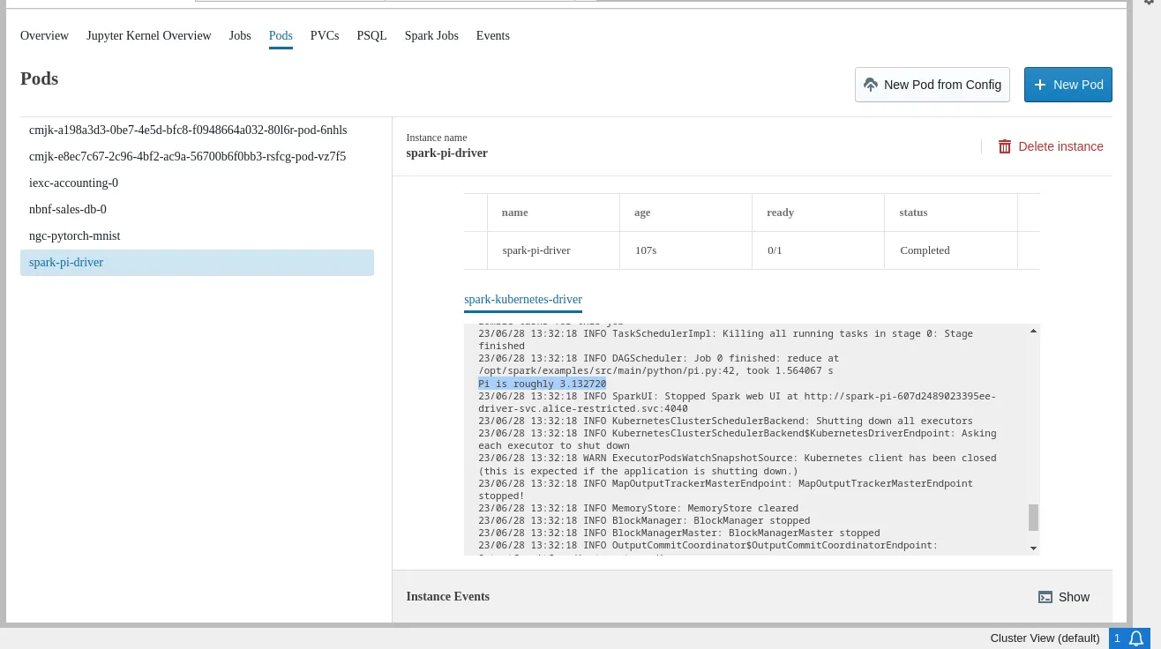Click the status column header

950,213
